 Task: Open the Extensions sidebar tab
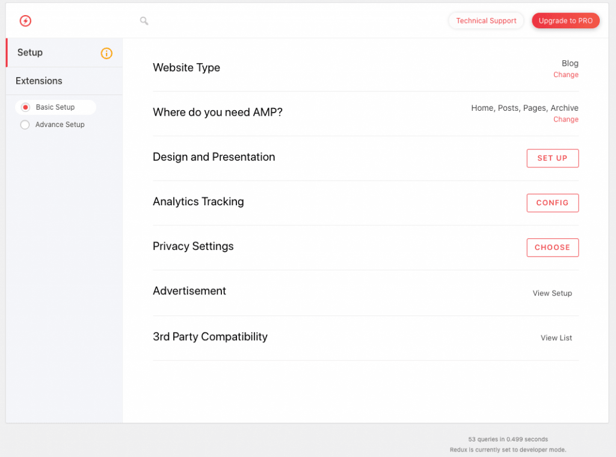click(x=39, y=81)
